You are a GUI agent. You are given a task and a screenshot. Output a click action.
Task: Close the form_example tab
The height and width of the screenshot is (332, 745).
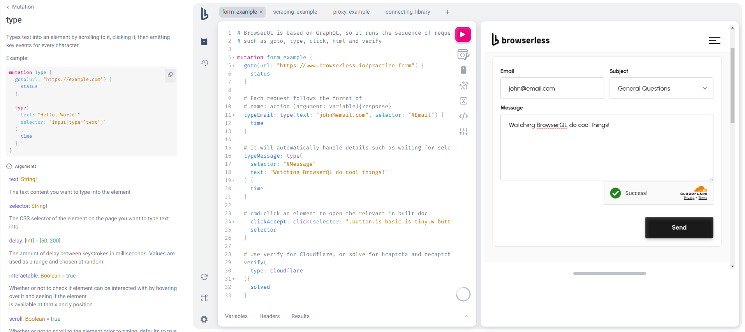(x=261, y=12)
